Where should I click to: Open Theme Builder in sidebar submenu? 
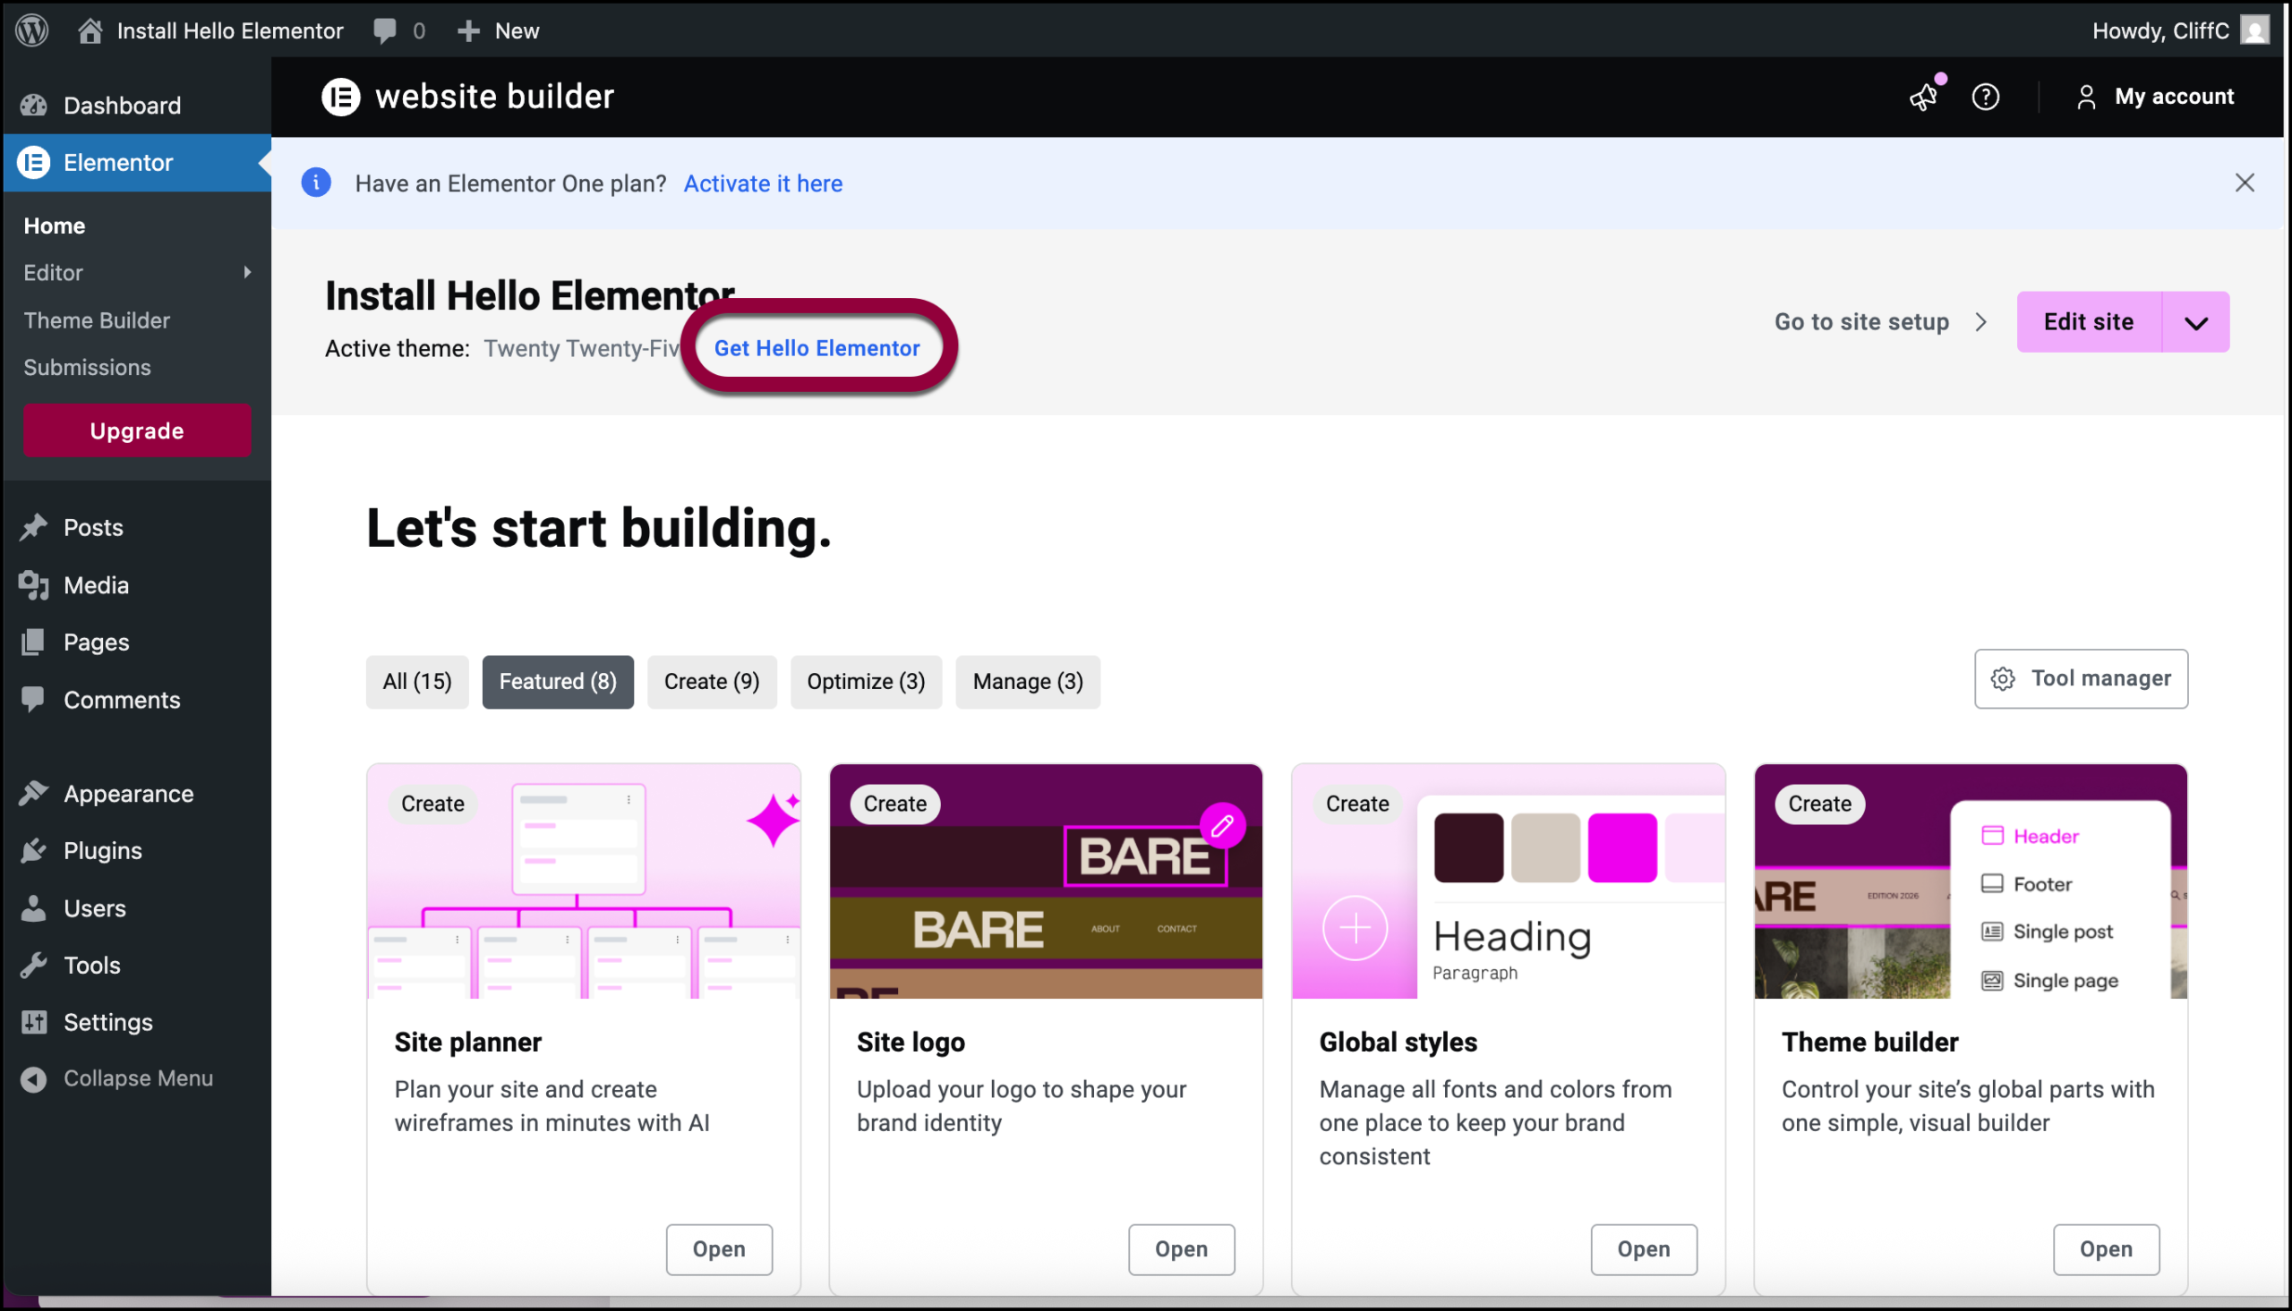click(x=97, y=319)
